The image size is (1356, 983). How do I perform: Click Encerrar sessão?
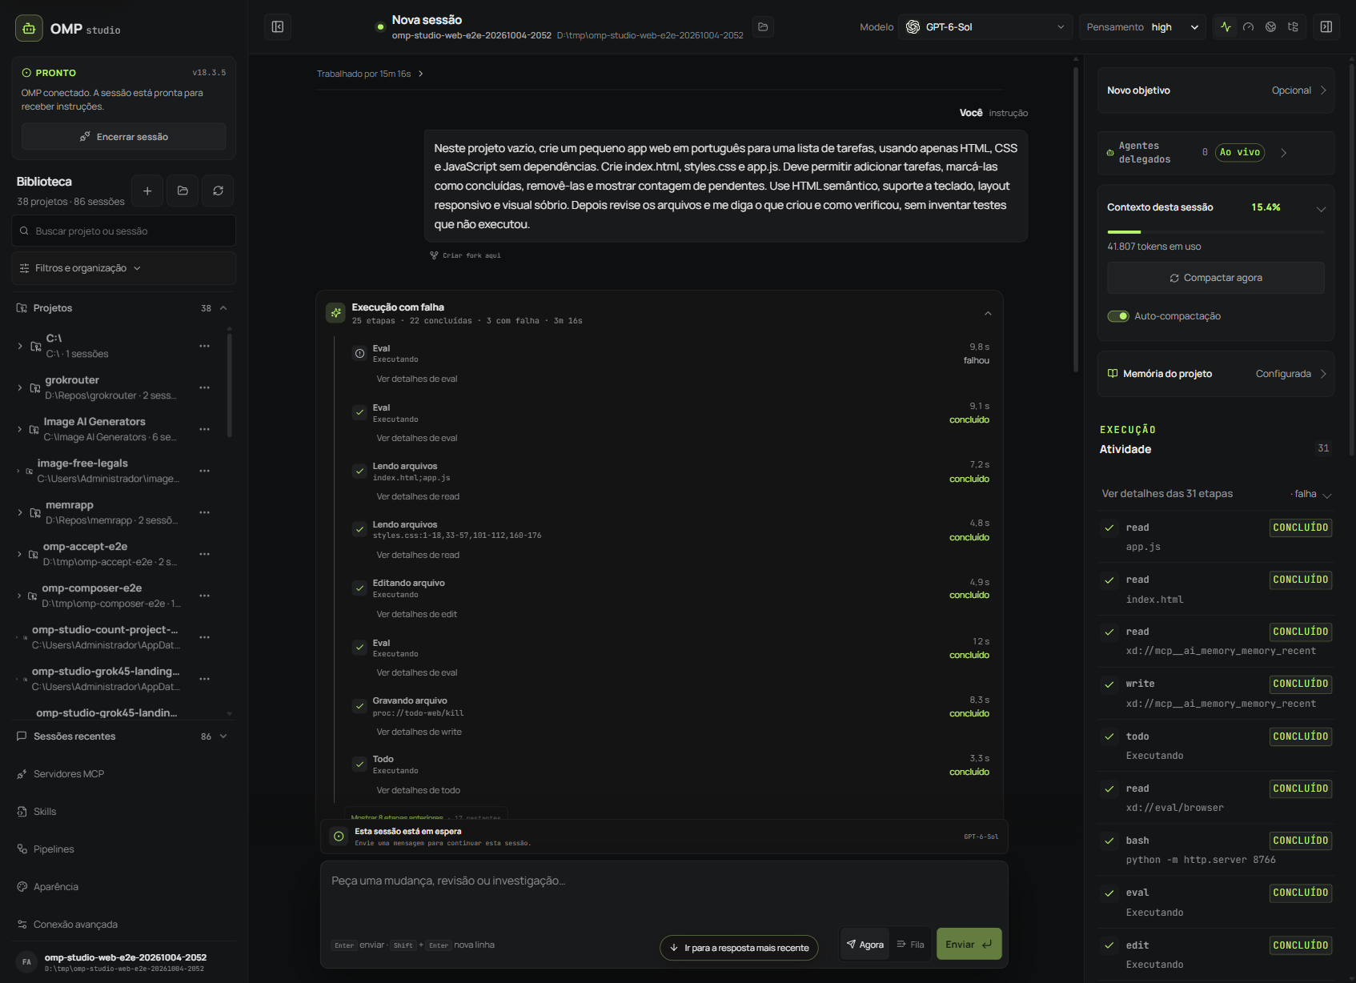click(123, 137)
